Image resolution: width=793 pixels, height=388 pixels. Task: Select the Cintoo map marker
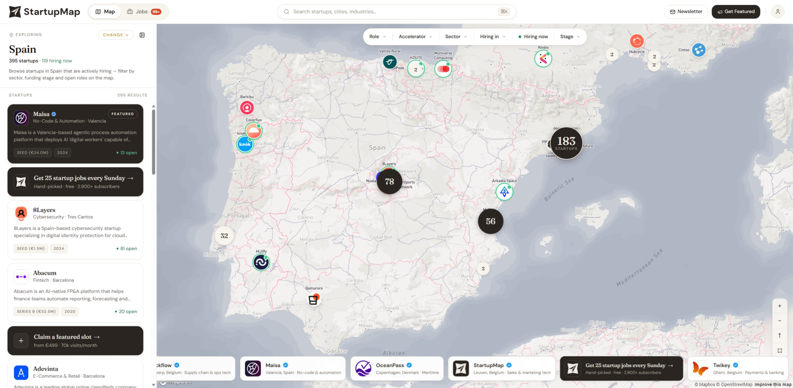click(x=698, y=50)
